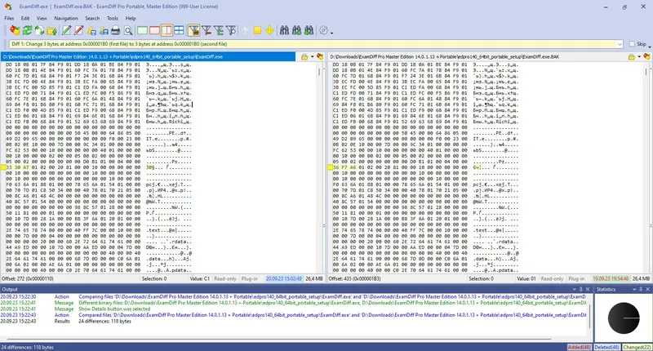Click the red pencil Edit second file icon
Screen dimensions: 653x351
tap(78, 30)
